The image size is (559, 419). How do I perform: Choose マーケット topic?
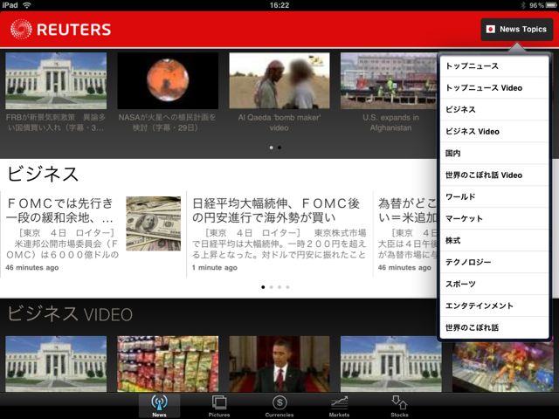click(x=494, y=218)
